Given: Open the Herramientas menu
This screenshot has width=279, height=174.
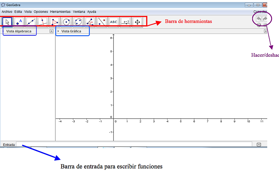Looking at the screenshot, I should 60,12.
